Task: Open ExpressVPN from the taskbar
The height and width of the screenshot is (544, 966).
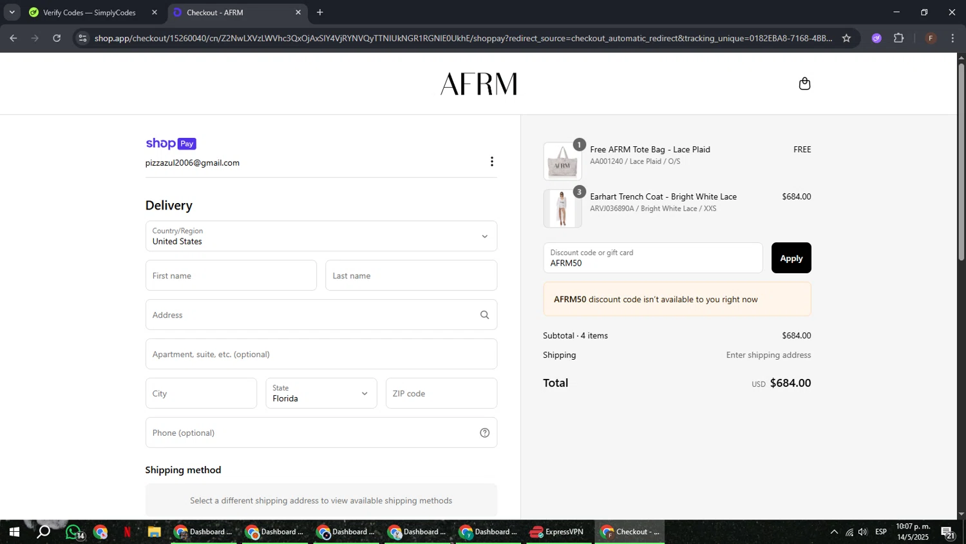Action: 558,532
